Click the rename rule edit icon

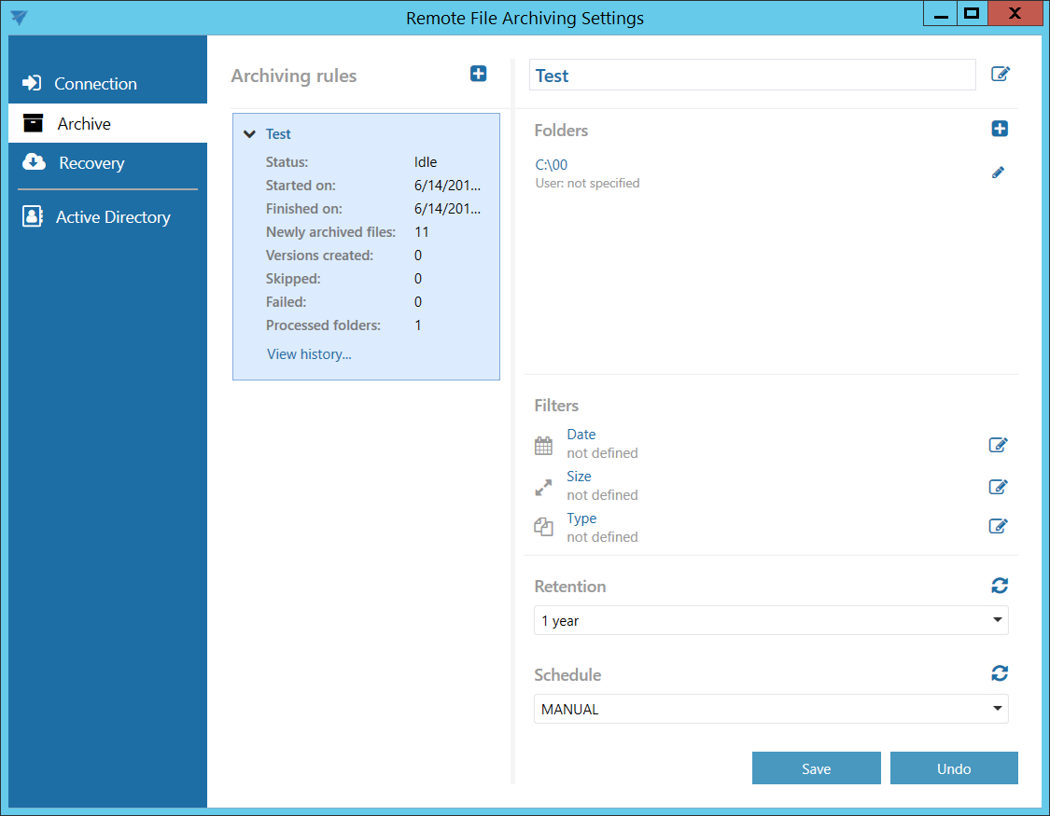(1000, 75)
